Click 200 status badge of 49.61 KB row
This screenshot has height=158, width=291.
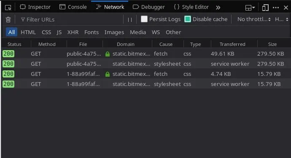click(x=8, y=54)
